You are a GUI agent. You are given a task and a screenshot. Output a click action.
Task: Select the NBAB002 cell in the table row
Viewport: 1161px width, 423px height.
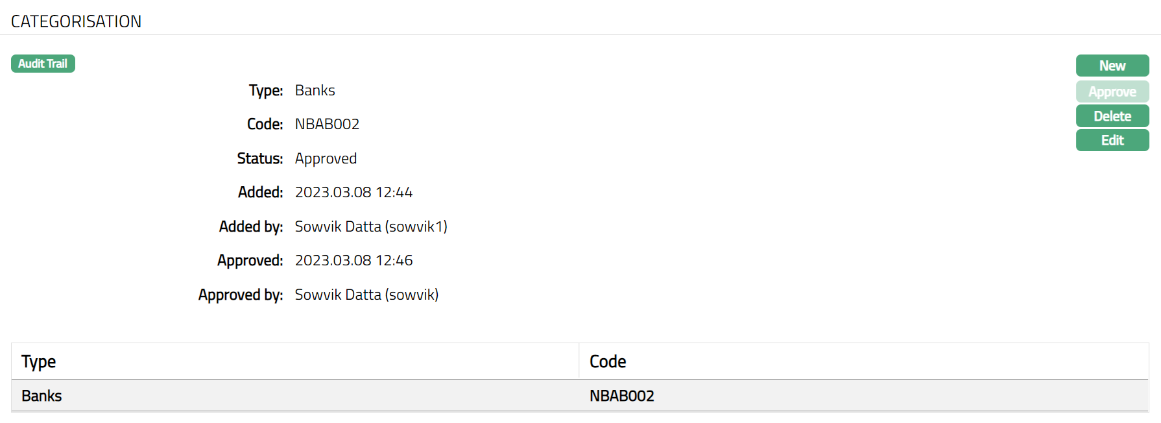click(621, 396)
